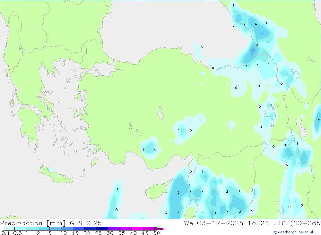The height and width of the screenshot is (235, 321).
Task: Click the "50" legend scale label
Action: (x=157, y=233)
